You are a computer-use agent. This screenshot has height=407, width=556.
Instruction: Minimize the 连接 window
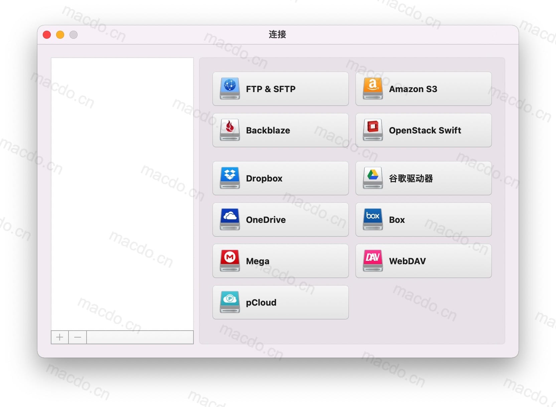click(60, 35)
